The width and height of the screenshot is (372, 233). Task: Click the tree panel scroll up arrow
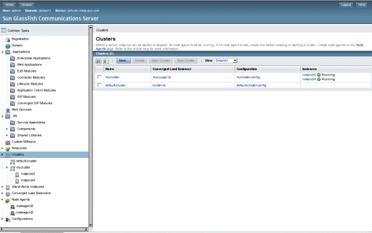[x=90, y=27]
